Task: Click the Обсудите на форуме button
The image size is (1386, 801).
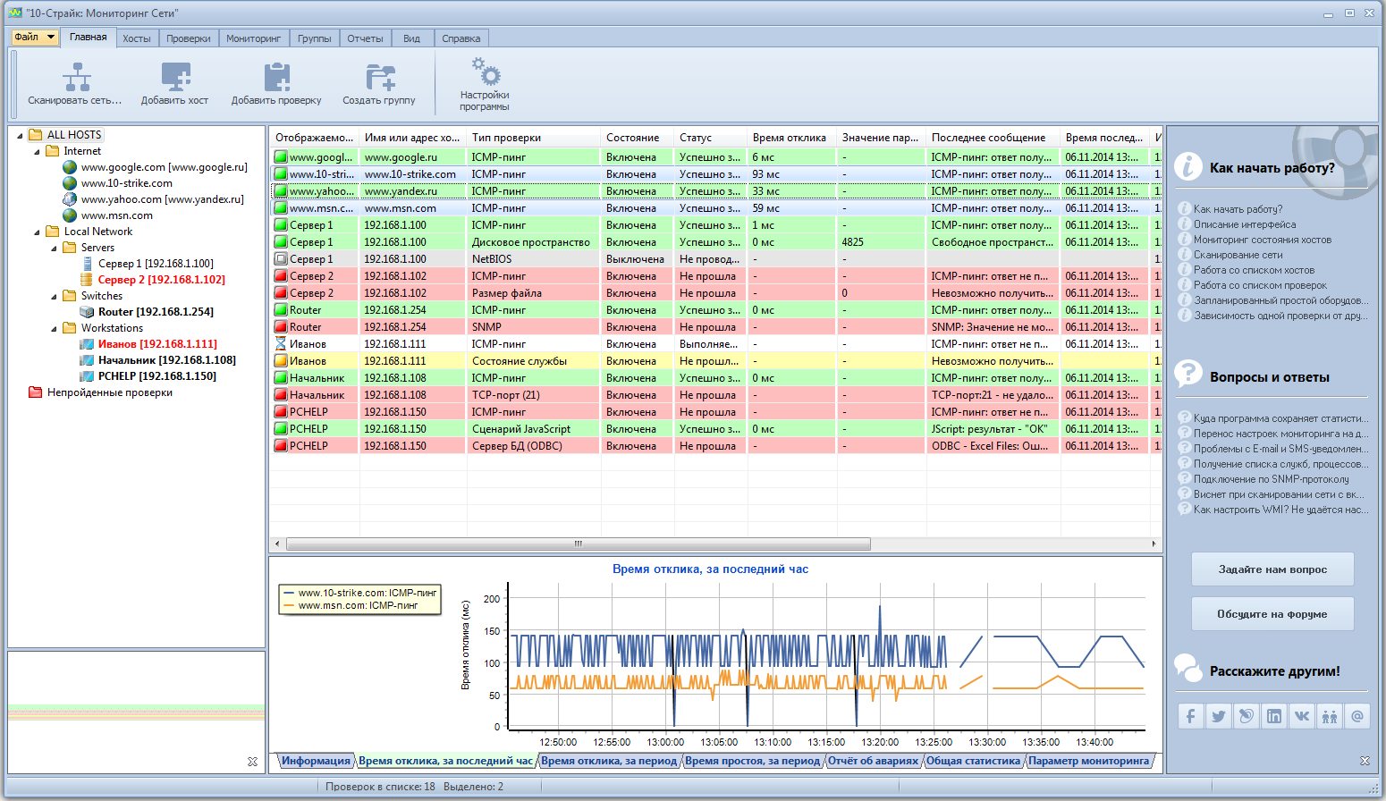Action: [1272, 614]
